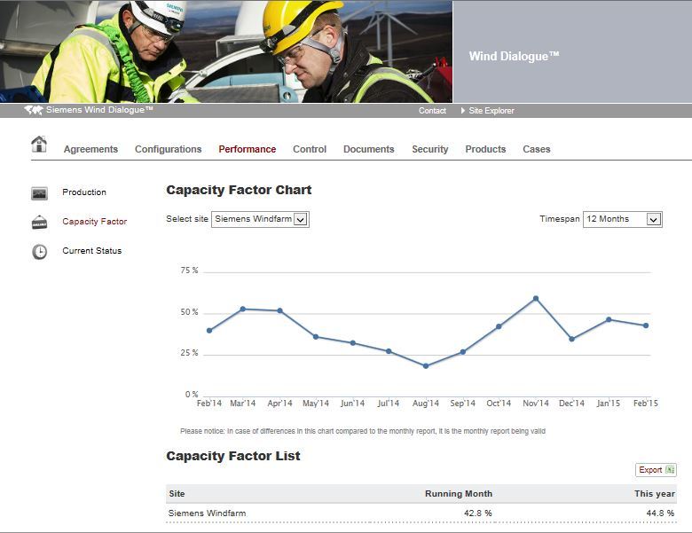Open the Site Explorer link
This screenshot has height=533, width=692.
point(491,111)
